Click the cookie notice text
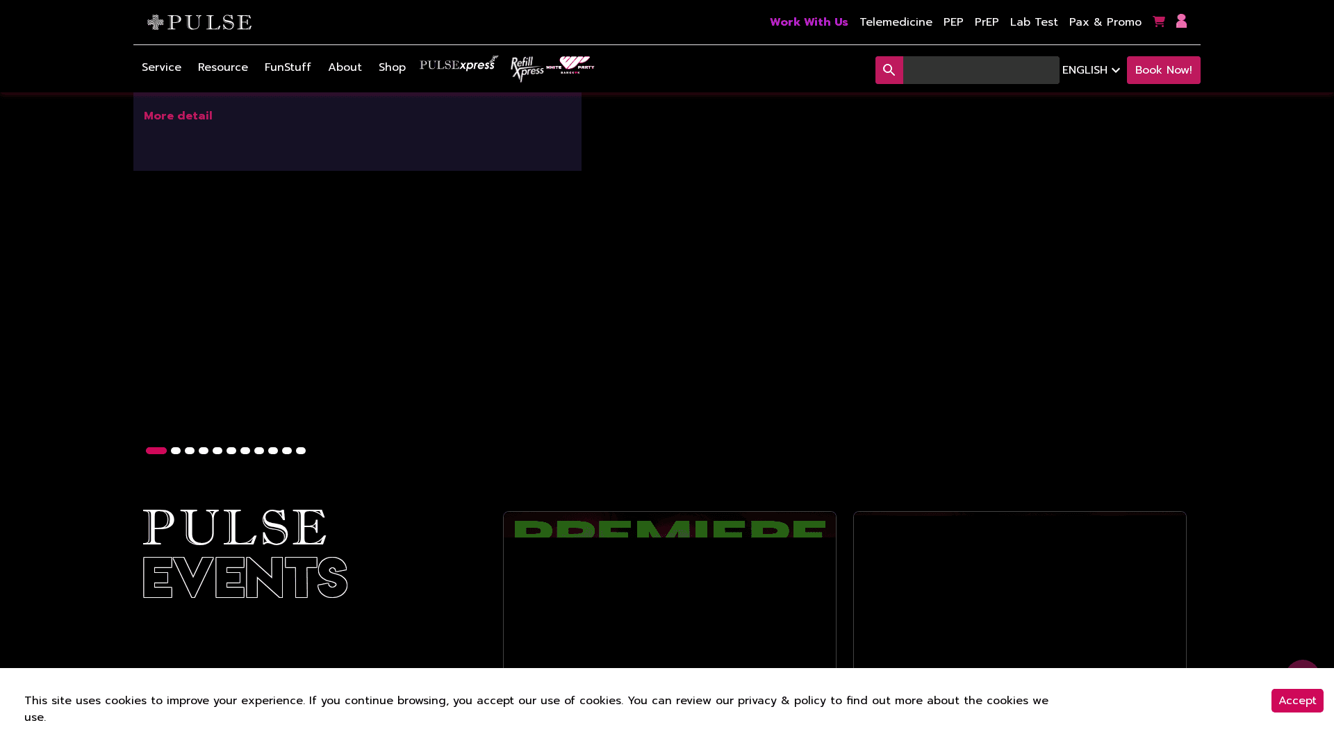Screen dimensions: 1334x750 point(536,709)
